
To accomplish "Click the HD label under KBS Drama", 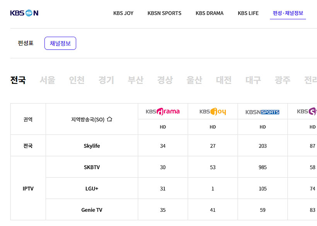I will click(163, 127).
